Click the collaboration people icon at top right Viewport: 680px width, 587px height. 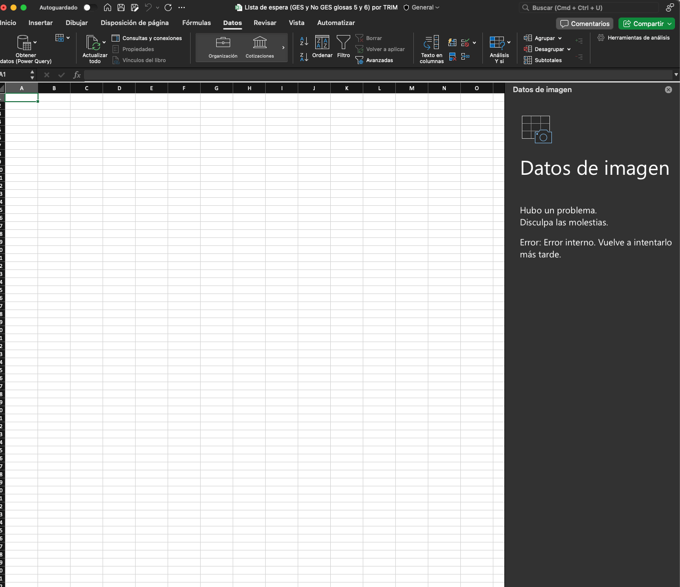pos(669,8)
